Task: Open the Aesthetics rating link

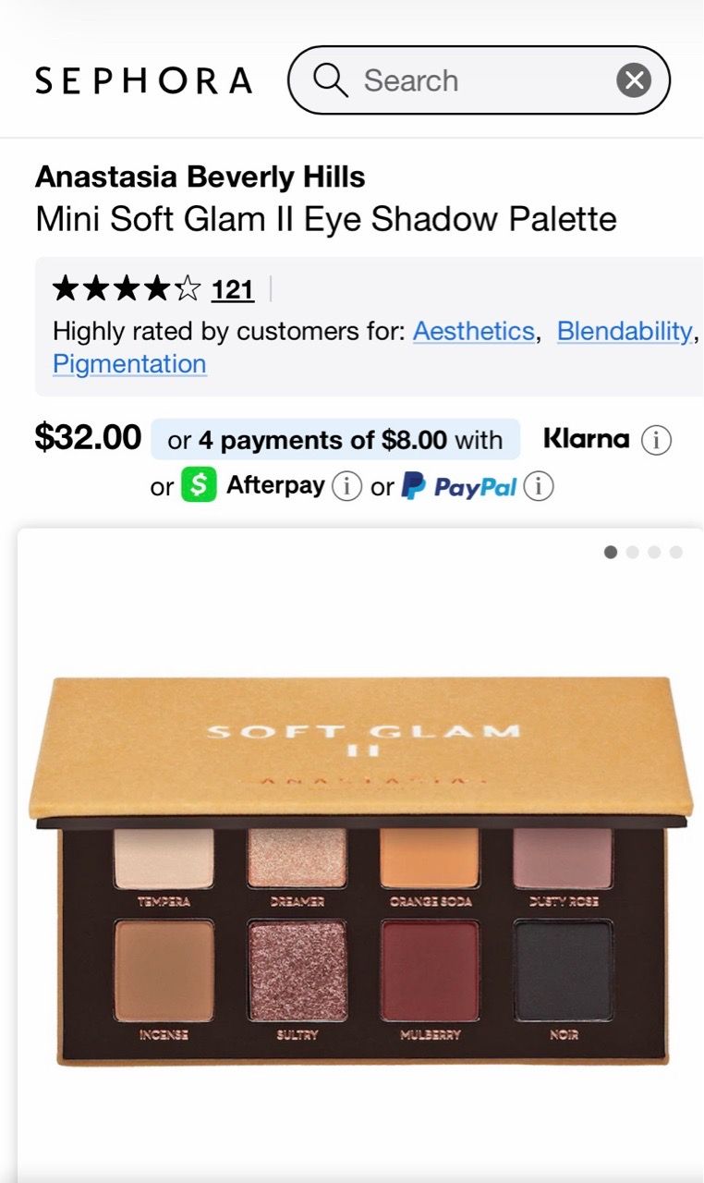Action: 473,332
